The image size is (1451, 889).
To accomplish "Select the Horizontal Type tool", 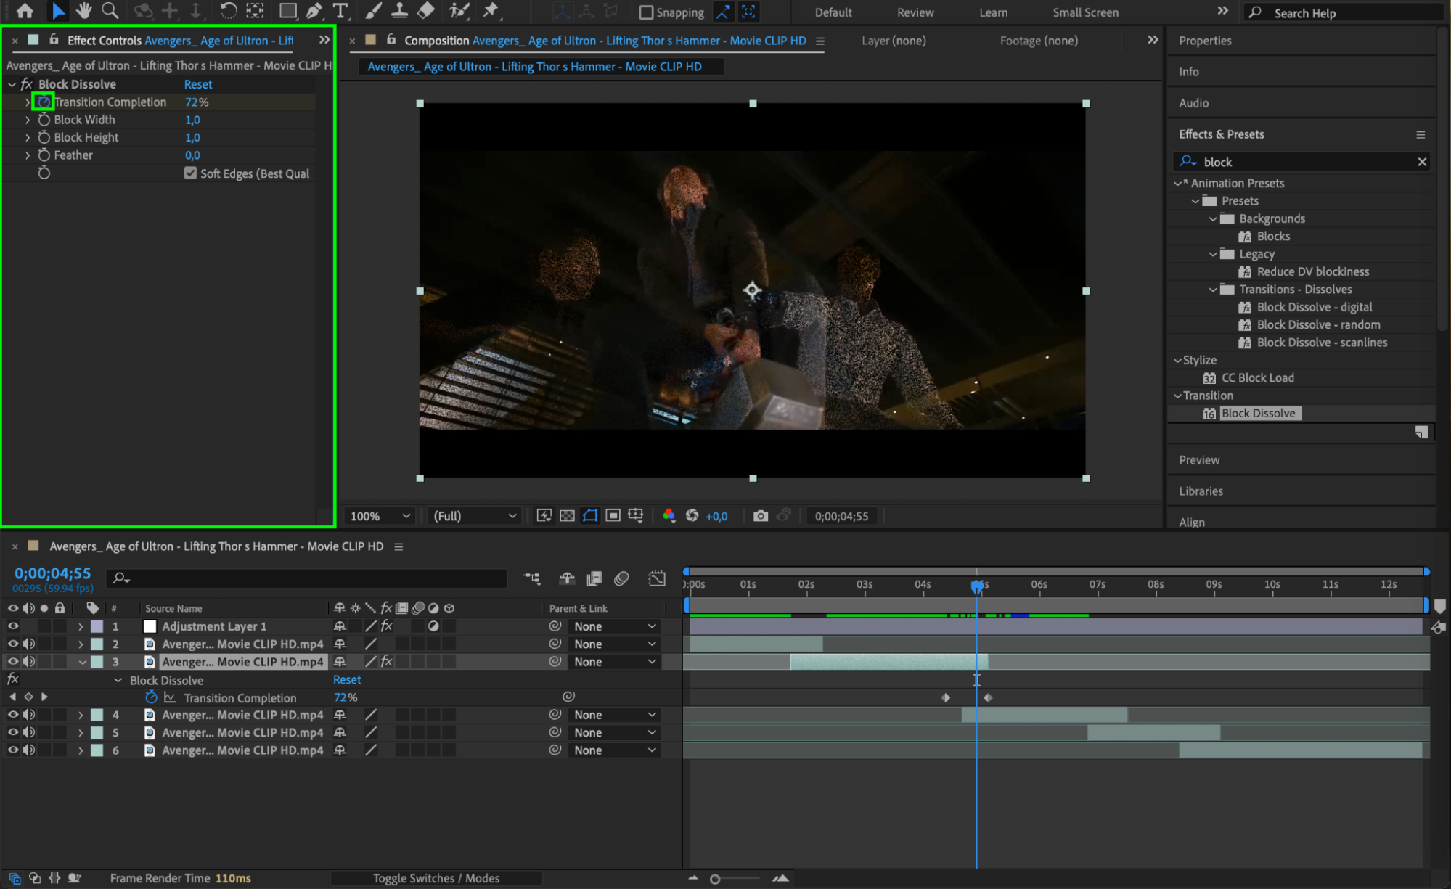I will tap(340, 11).
